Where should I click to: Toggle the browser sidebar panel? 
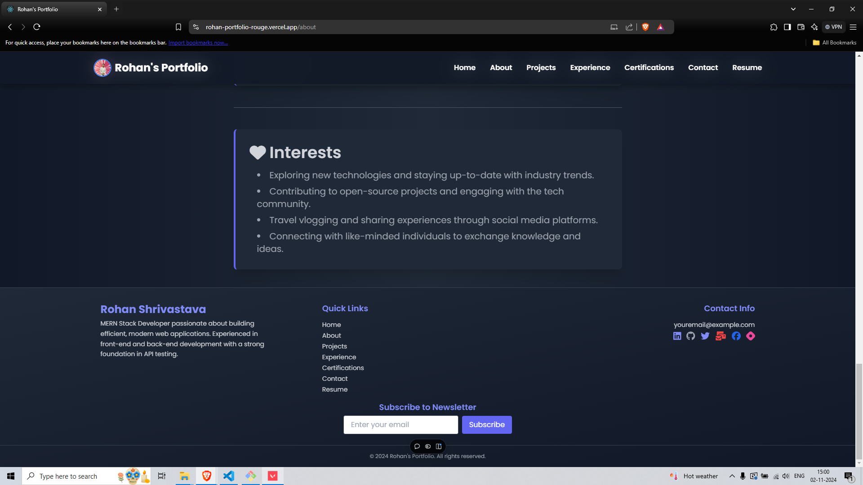coord(787,27)
